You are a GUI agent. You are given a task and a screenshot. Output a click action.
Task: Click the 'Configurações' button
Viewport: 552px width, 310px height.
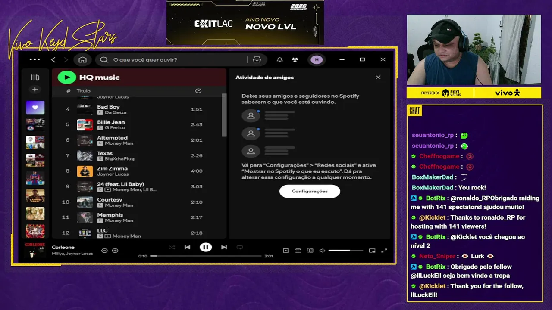point(310,191)
